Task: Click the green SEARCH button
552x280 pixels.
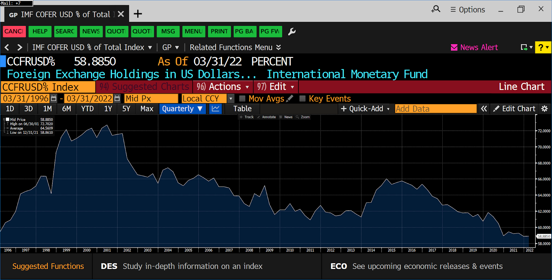Action: coord(66,31)
